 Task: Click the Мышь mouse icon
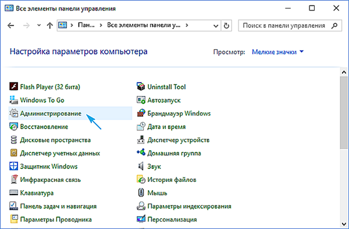point(141,192)
